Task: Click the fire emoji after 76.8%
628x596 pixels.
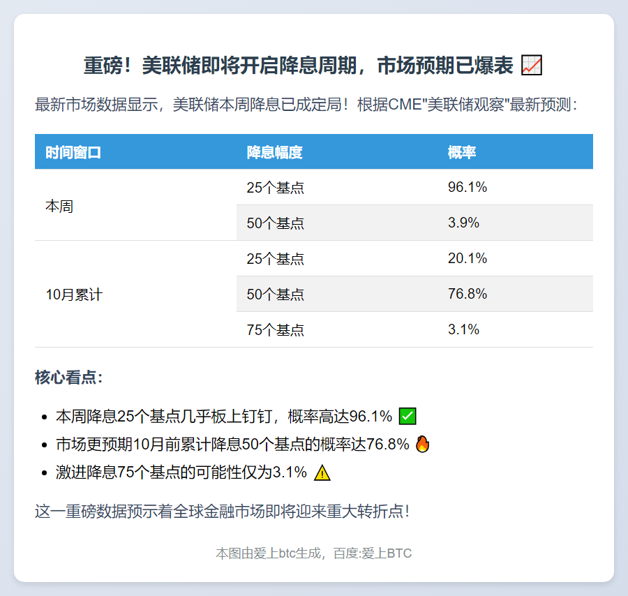Action: [423, 445]
